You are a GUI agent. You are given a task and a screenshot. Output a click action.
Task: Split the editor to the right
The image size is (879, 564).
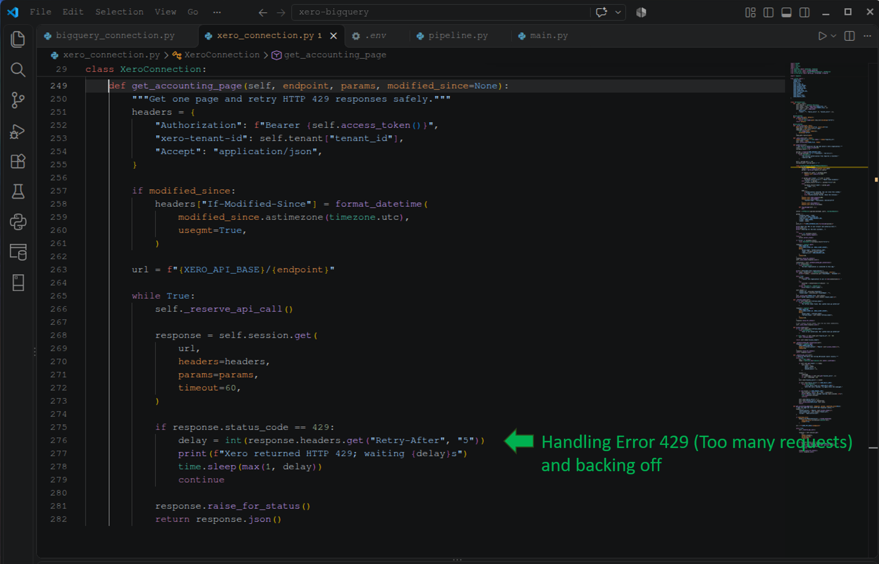point(850,36)
